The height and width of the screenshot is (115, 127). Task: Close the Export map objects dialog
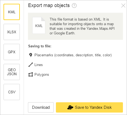pos(123,6)
